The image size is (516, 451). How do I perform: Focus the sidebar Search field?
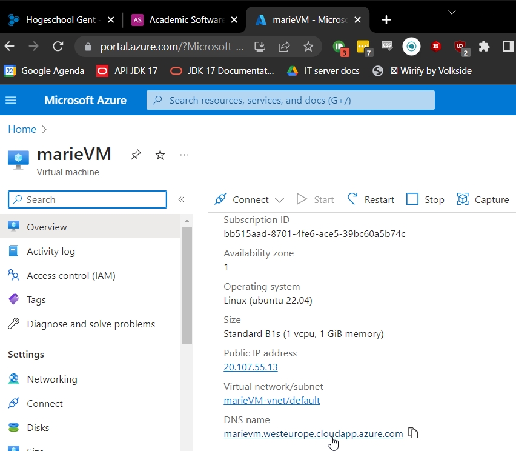click(x=88, y=199)
